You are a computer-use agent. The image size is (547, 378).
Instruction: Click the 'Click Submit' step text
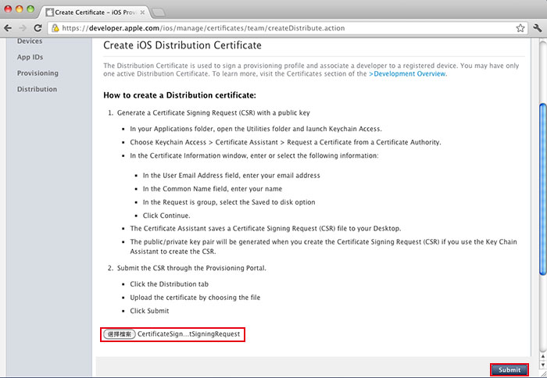tap(149, 311)
